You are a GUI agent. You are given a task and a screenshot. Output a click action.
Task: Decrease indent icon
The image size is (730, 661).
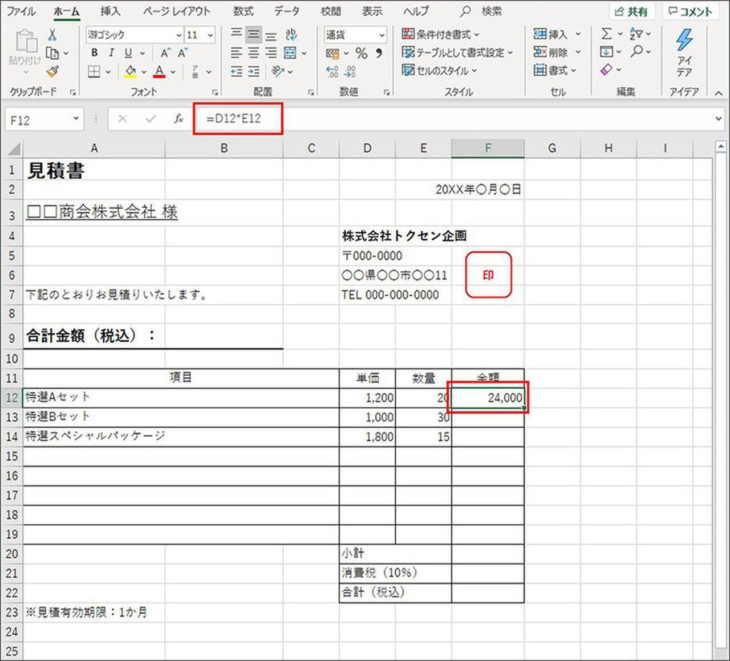236,71
